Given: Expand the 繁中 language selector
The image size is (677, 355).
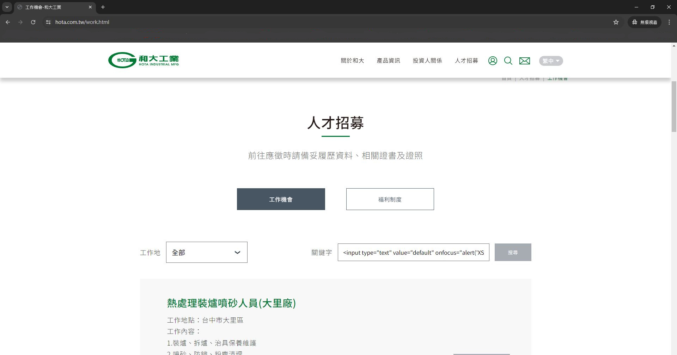Looking at the screenshot, I should [x=551, y=61].
